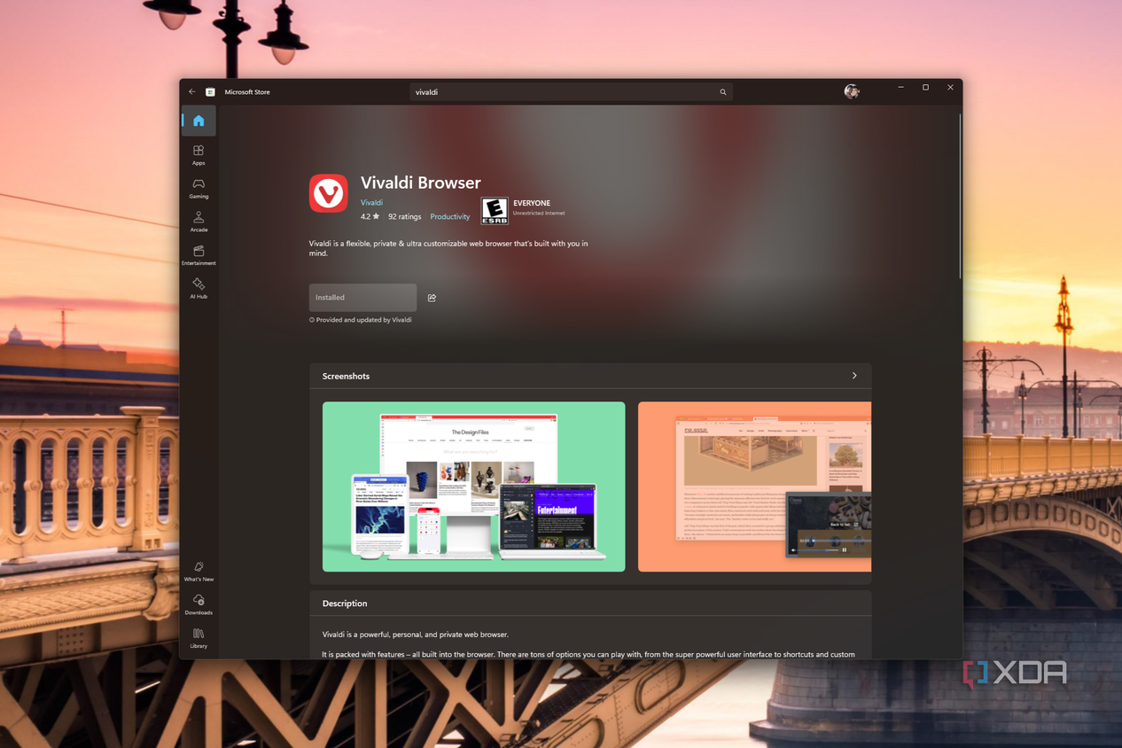1122x748 pixels.
Task: Click the Installed button
Action: click(362, 298)
